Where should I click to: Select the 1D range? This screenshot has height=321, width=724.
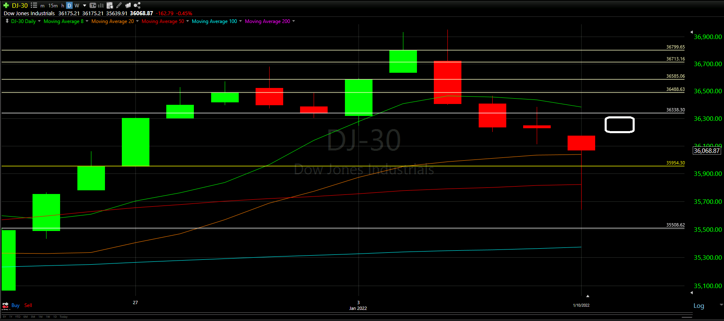55,316
